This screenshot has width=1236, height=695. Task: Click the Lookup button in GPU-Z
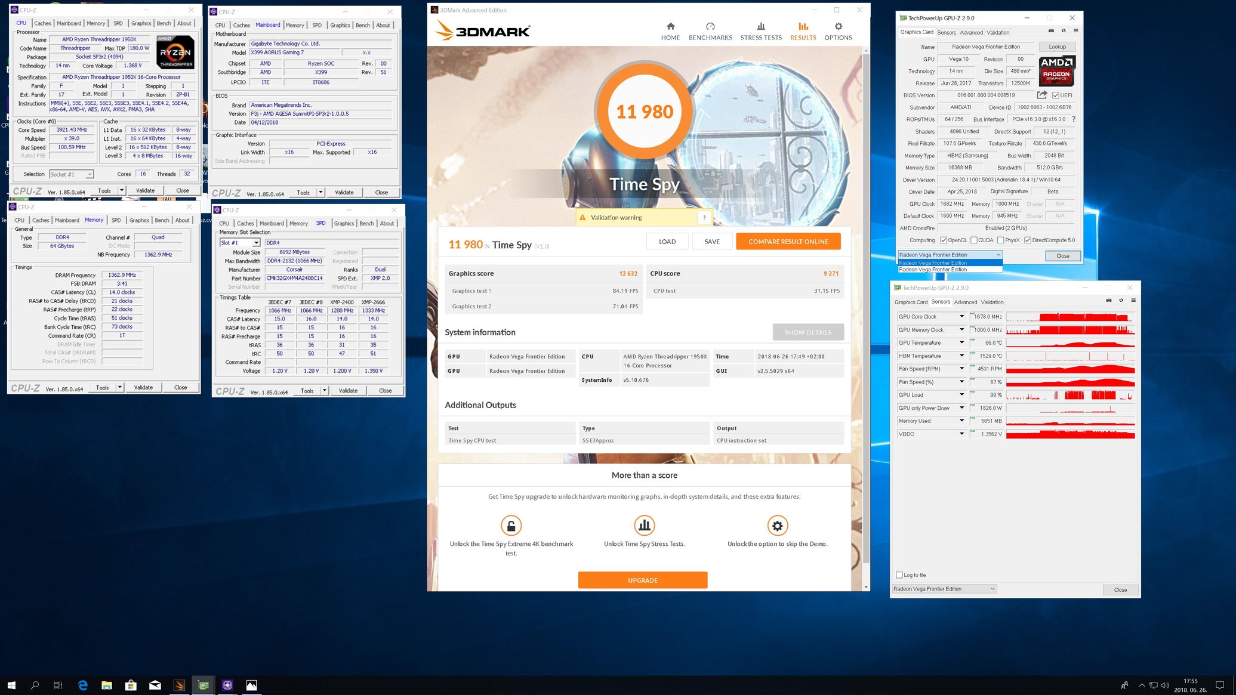point(1057,47)
